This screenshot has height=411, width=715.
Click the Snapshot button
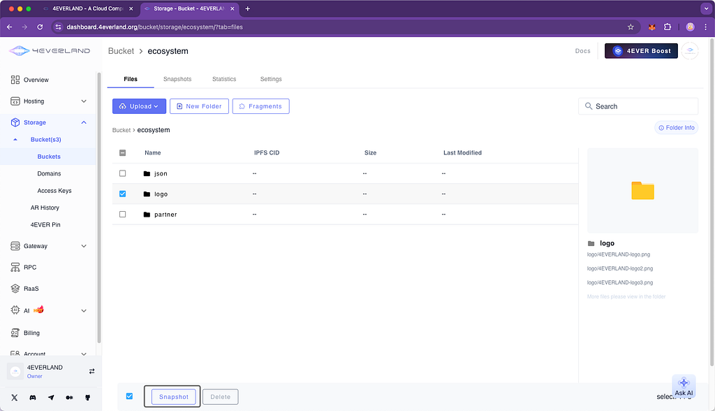(174, 397)
